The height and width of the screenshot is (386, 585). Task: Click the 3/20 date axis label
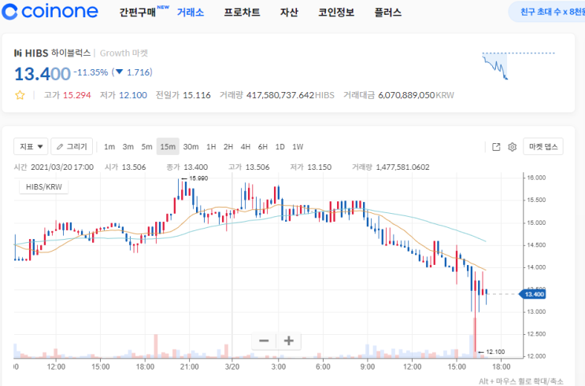pos(232,366)
